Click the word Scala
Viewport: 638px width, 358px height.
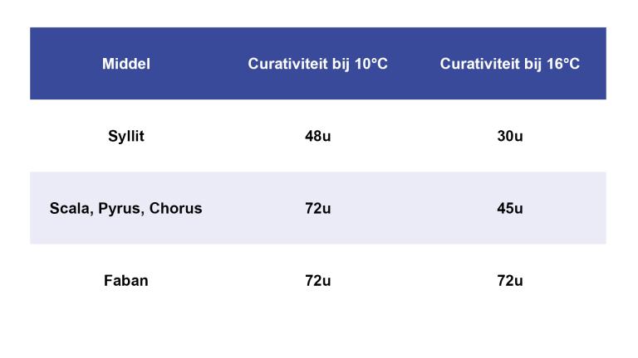(x=70, y=208)
